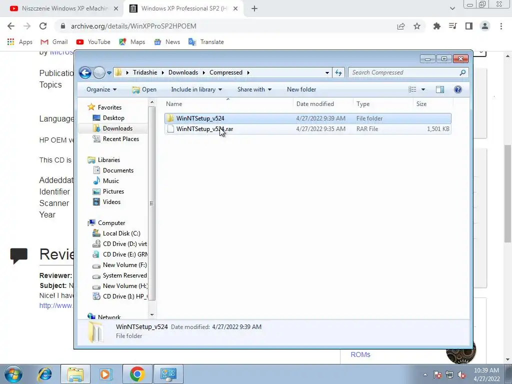Launch Internet Explorer from taskbar
Image resolution: width=512 pixels, height=384 pixels.
pos(44,374)
